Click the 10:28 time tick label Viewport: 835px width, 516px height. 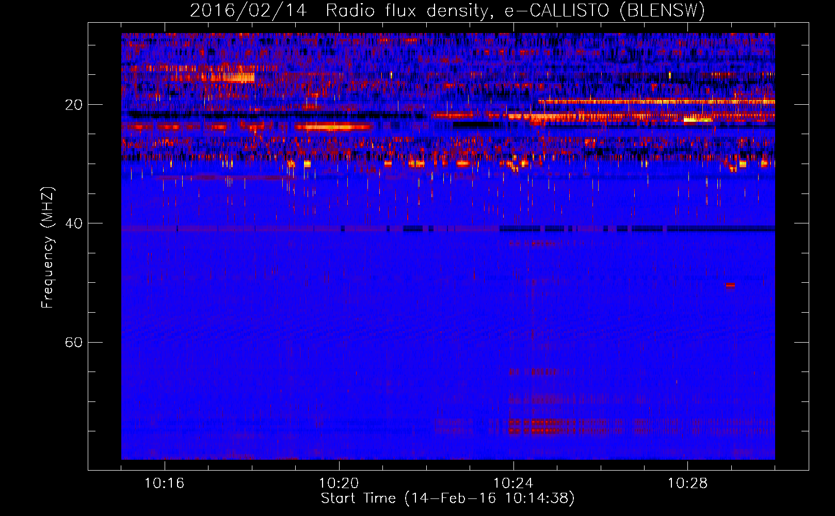(688, 483)
